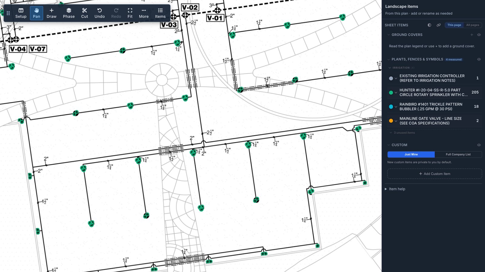Fit the plan to the screen
This screenshot has width=485, height=272.
[x=130, y=13]
